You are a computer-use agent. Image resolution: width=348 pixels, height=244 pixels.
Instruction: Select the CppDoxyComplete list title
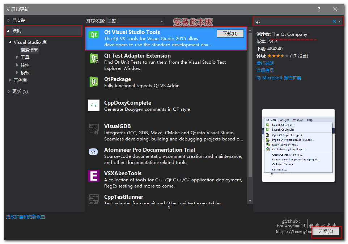[x=128, y=103]
